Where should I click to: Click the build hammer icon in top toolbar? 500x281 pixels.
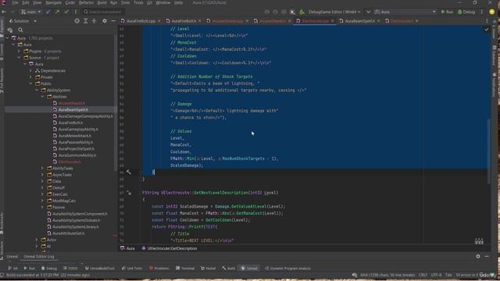click(x=302, y=12)
